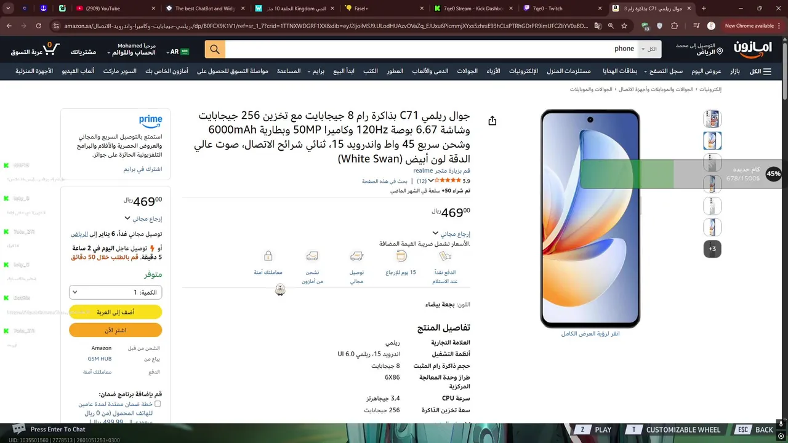The width and height of the screenshot is (788, 443).
Task: Bookmark this page with star icon
Action: (x=624, y=26)
